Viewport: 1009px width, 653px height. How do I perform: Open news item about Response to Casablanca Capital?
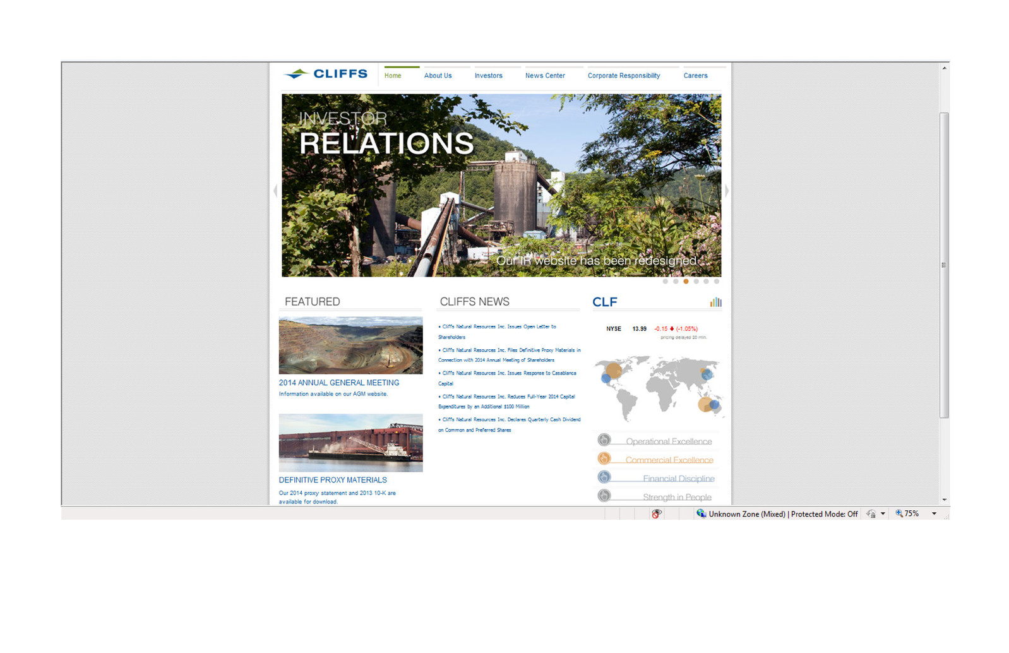pyautogui.click(x=508, y=378)
